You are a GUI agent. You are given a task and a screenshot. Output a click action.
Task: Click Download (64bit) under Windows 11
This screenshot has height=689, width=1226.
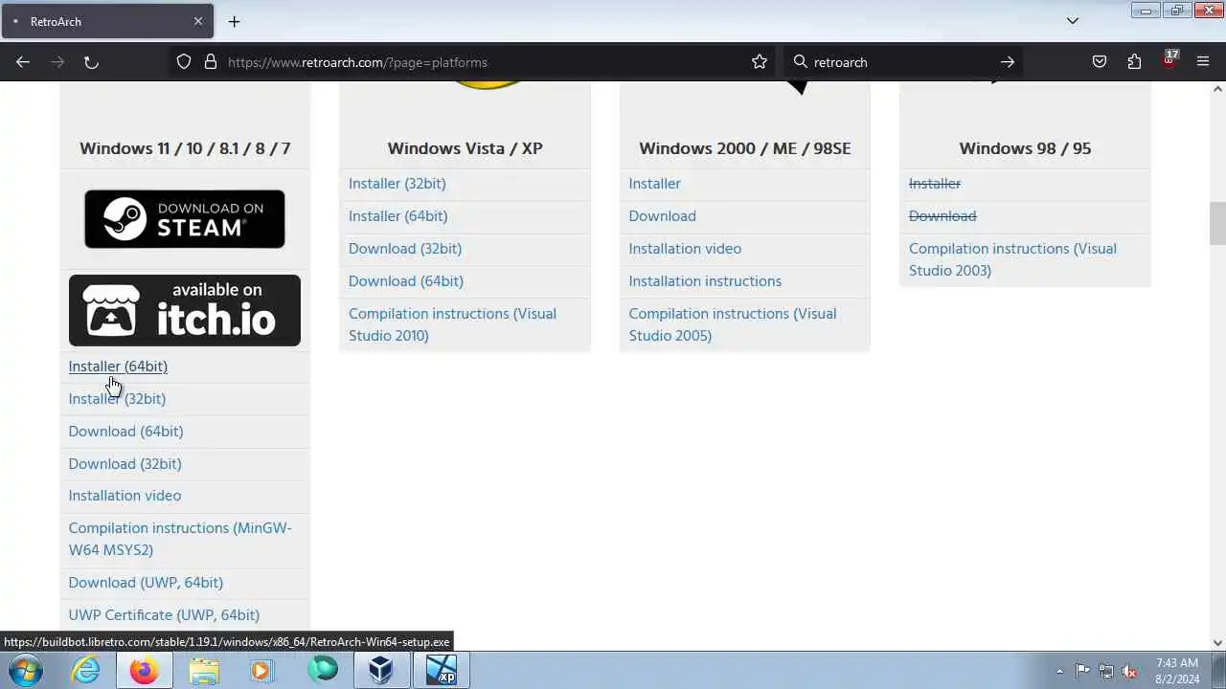(x=125, y=432)
